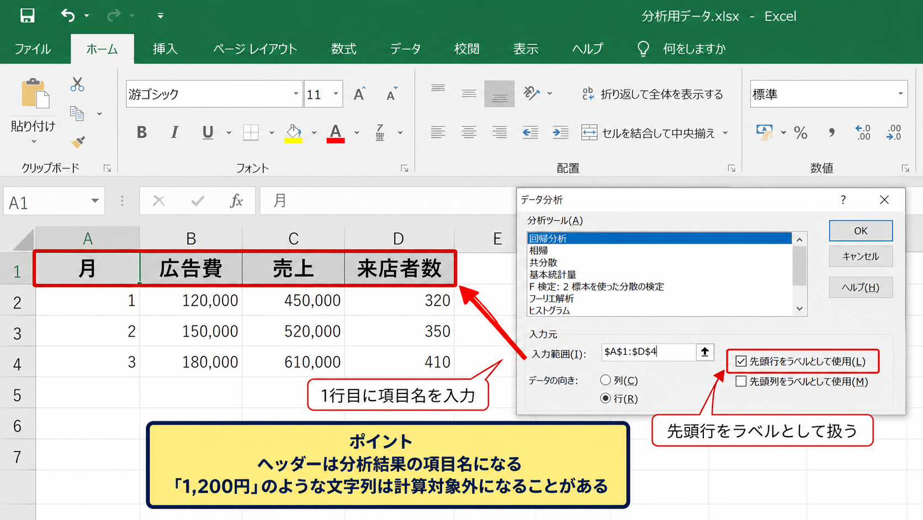Screen dimensions: 923x520
Task: Open the merge cells dropdown arrow
Action: pos(725,133)
